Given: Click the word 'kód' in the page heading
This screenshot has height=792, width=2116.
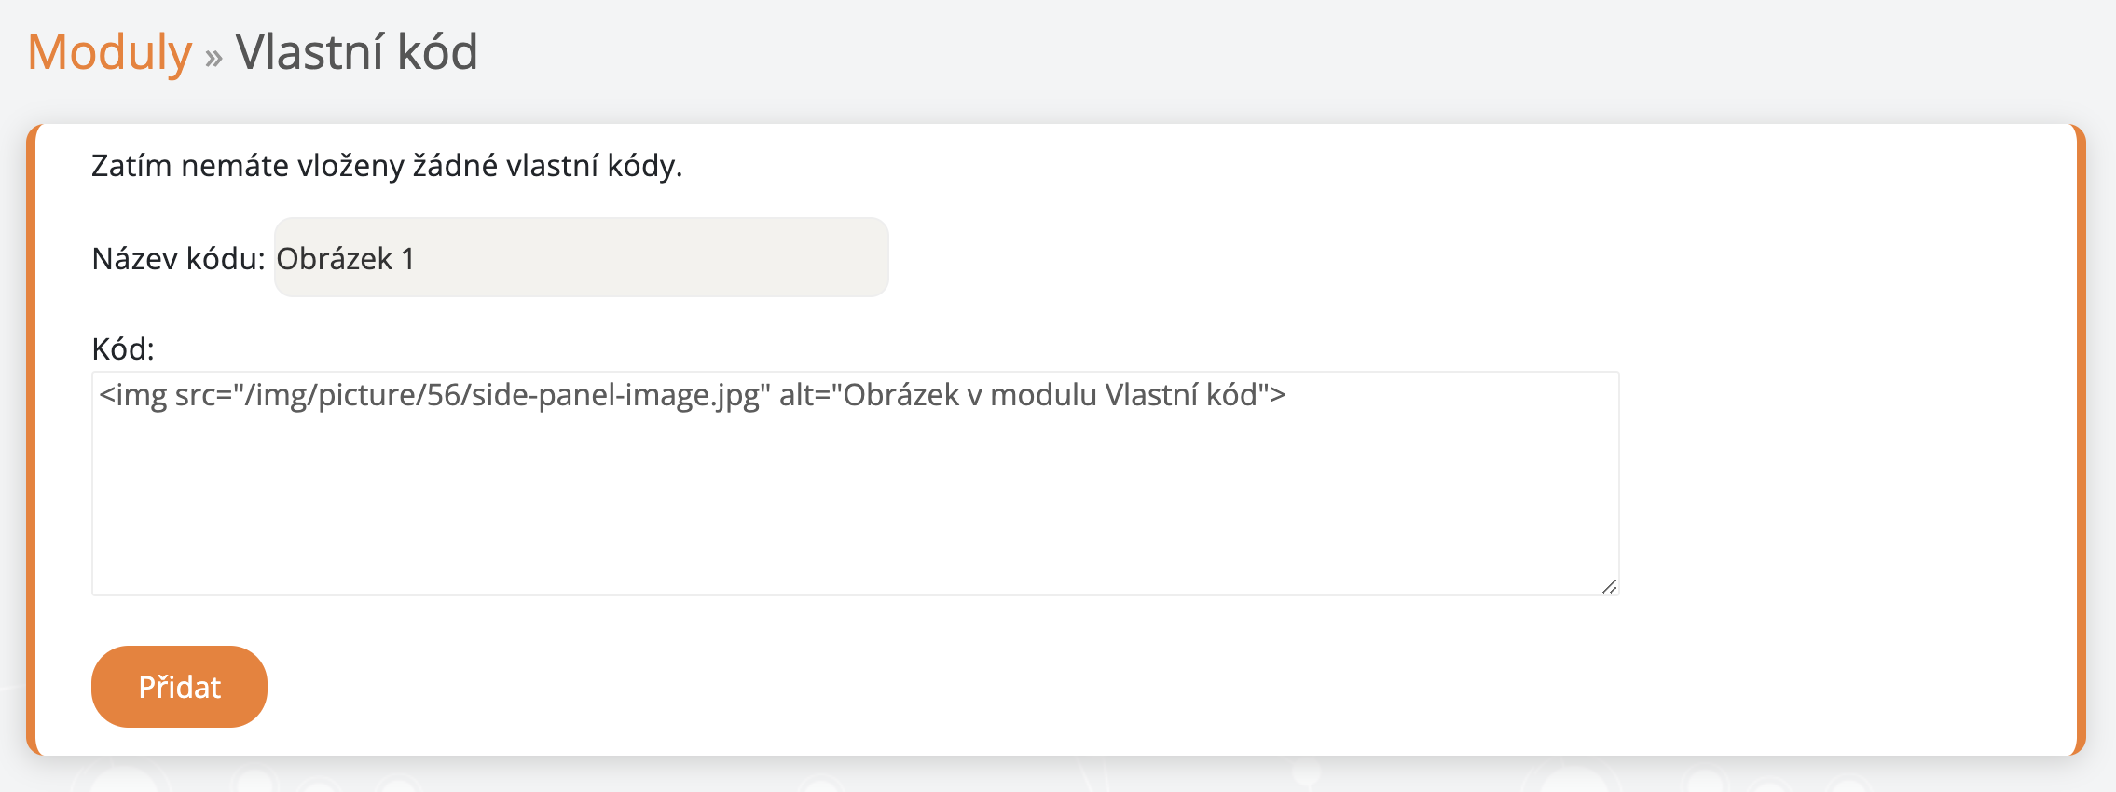Looking at the screenshot, I should click(437, 52).
